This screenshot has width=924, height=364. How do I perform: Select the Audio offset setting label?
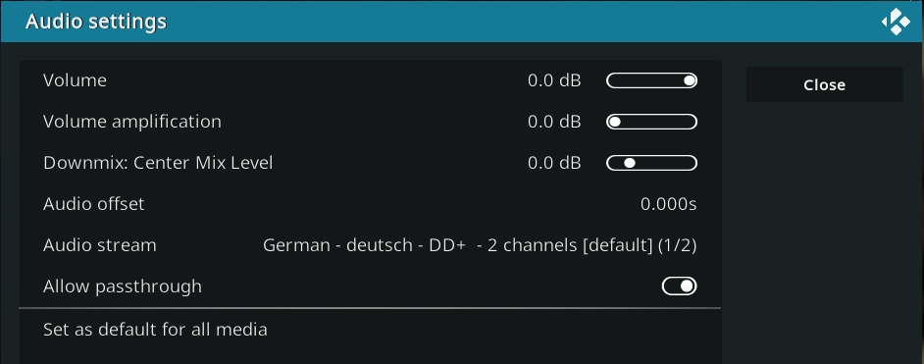click(x=94, y=204)
